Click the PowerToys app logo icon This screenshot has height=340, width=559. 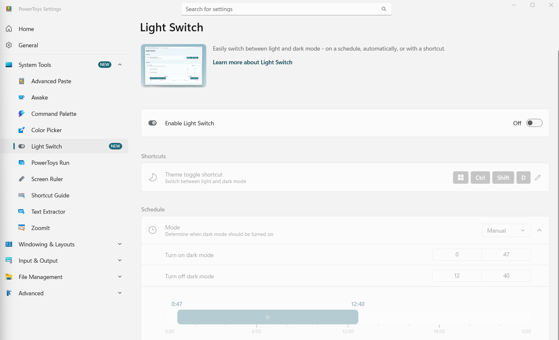click(x=9, y=9)
